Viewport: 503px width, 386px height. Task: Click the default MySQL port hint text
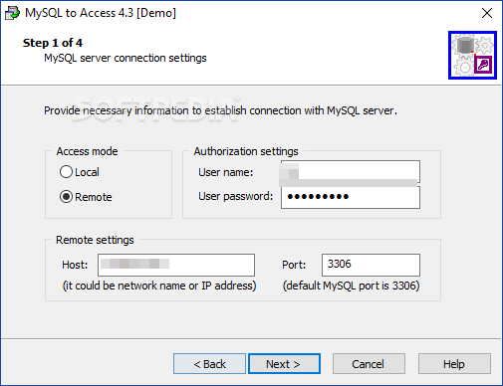point(351,286)
